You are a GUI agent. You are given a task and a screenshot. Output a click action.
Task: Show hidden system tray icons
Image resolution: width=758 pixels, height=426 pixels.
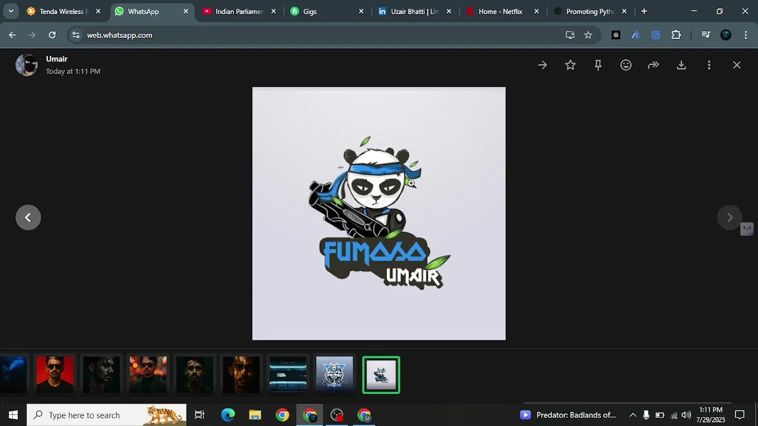(x=632, y=415)
